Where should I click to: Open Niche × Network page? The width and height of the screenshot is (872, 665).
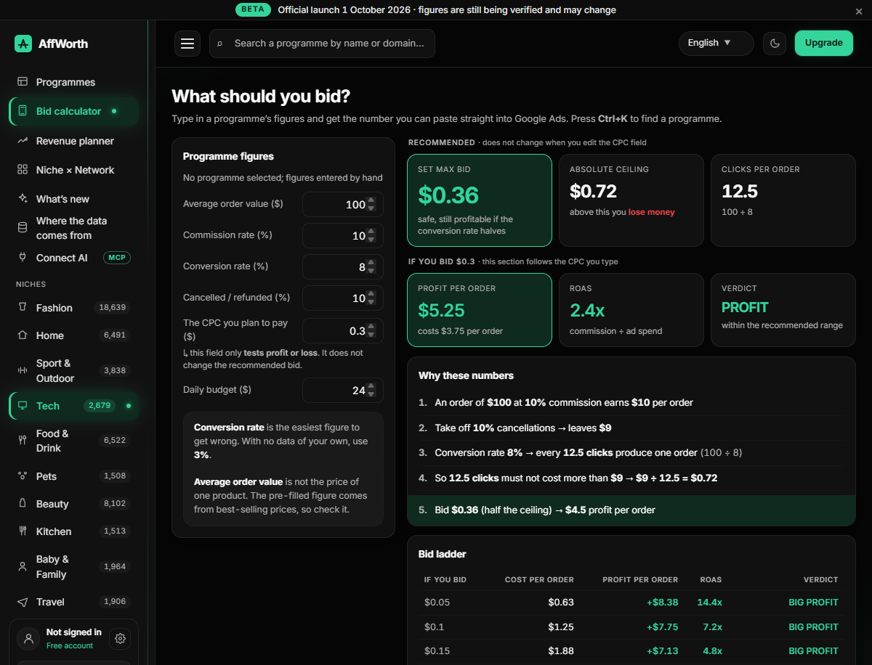(x=73, y=170)
